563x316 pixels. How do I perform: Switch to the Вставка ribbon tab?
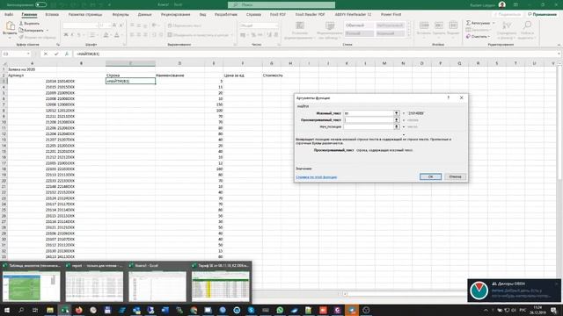tap(52, 14)
